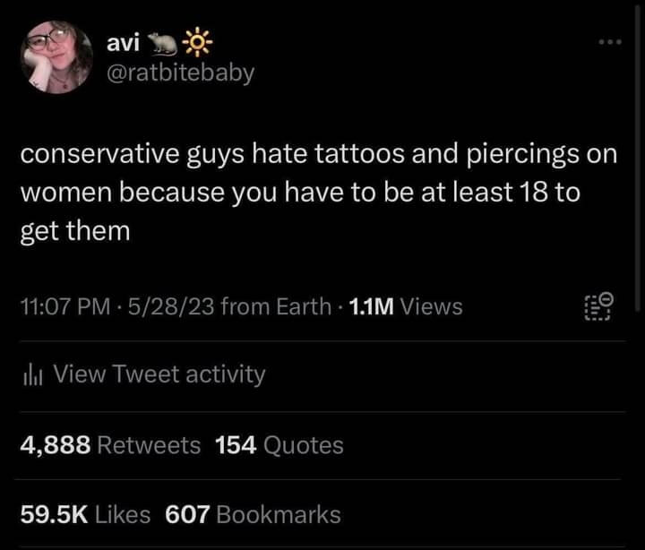View the 154 Quotes

coord(279,444)
